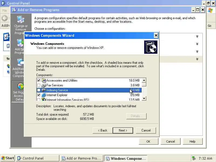
Task: Enable the Fax Services checkbox
Action: coord(39,85)
